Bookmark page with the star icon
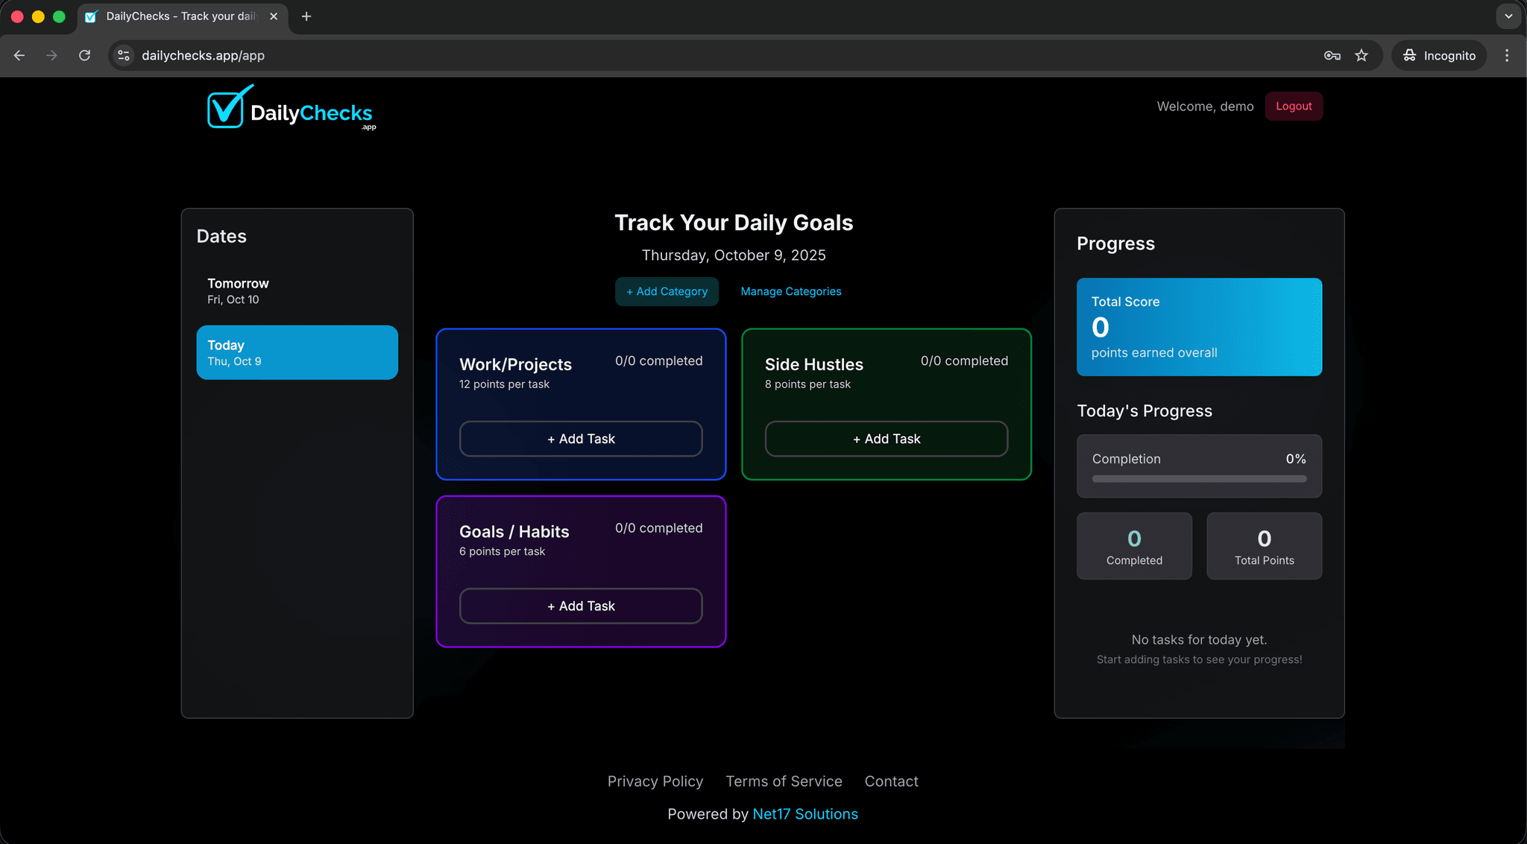The height and width of the screenshot is (844, 1527). point(1361,55)
